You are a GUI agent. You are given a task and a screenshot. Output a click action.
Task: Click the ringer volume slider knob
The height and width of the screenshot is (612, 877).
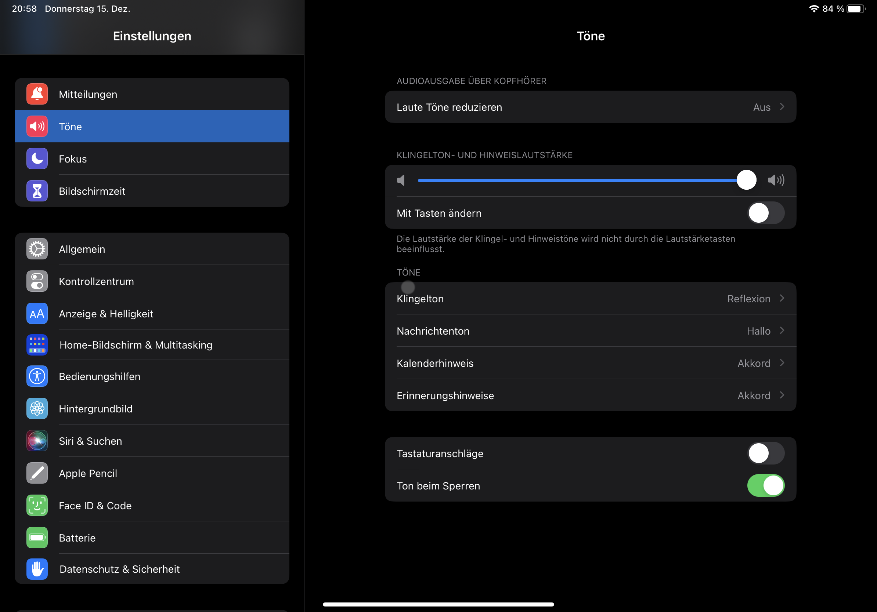pos(746,180)
